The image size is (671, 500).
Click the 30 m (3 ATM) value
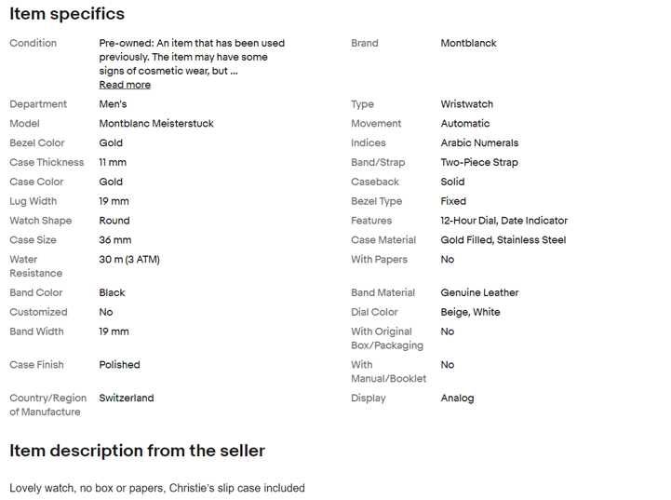129,260
